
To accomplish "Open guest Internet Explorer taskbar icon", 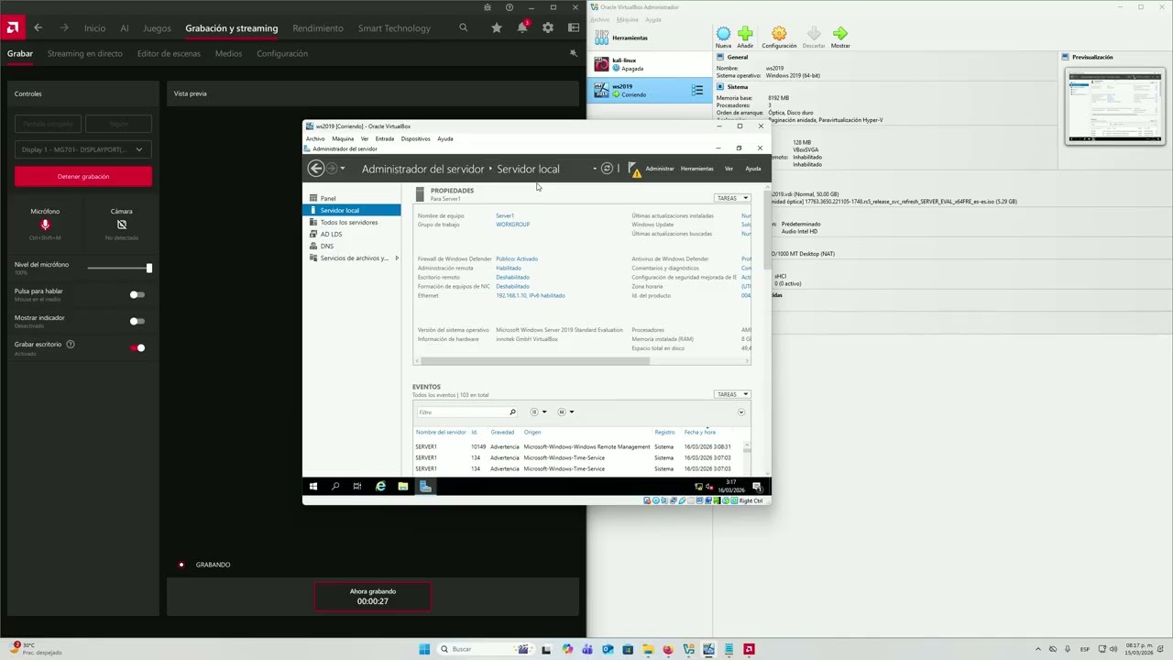I will pyautogui.click(x=380, y=487).
